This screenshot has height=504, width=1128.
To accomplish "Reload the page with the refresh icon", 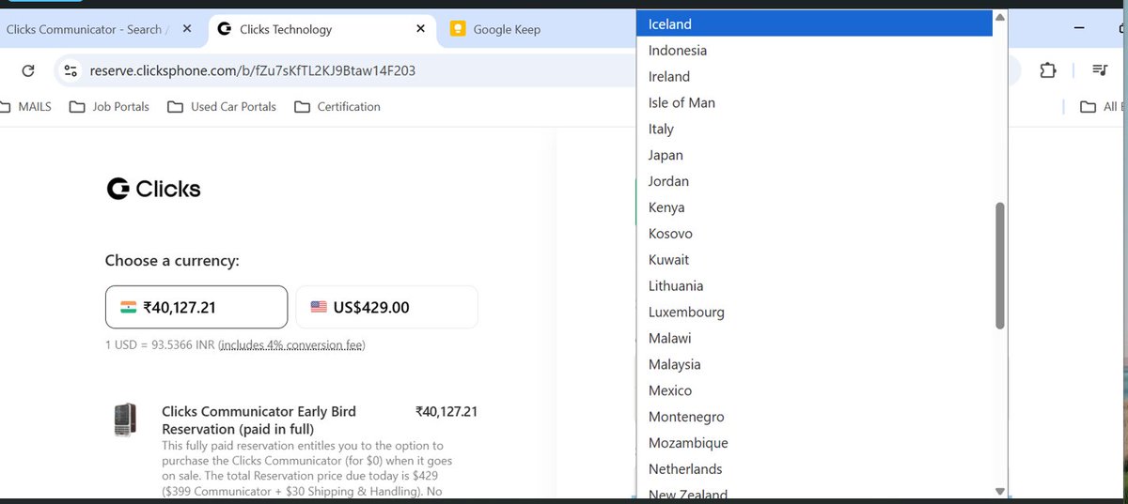I will pyautogui.click(x=28, y=70).
